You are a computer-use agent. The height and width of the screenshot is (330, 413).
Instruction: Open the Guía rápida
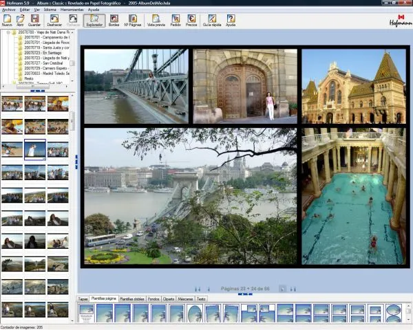point(212,20)
